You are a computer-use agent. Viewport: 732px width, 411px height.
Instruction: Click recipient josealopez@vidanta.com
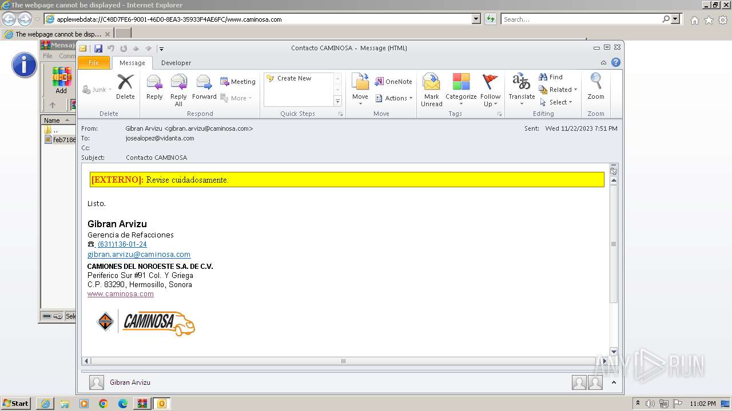pyautogui.click(x=160, y=138)
